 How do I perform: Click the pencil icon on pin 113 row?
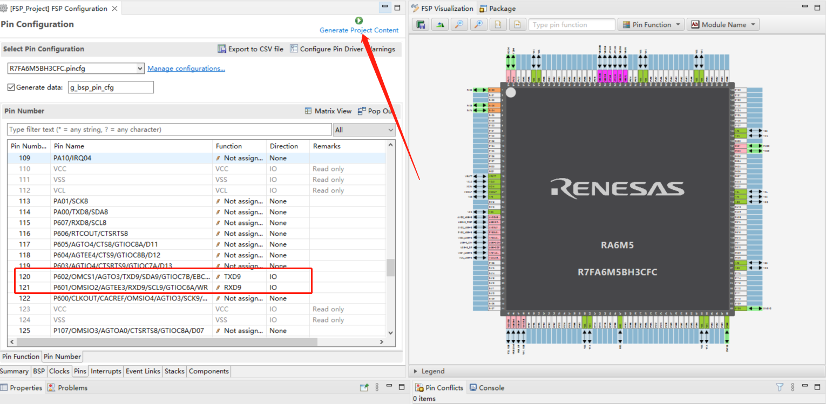tap(218, 201)
